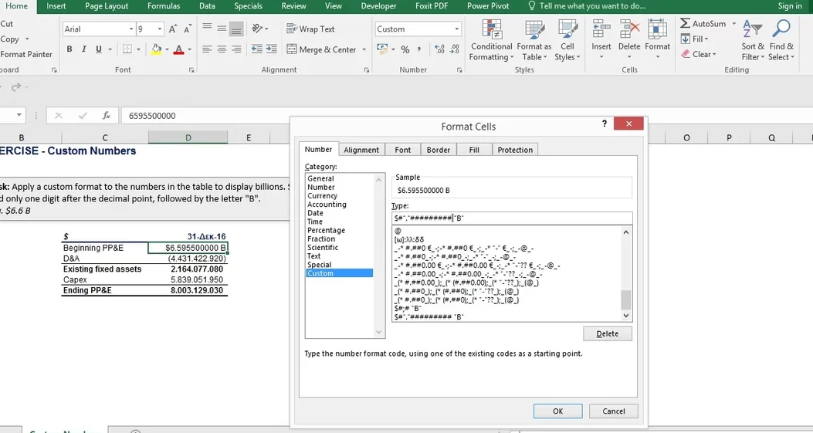Toggle Italic formatting
The height and width of the screenshot is (433, 813).
pyautogui.click(x=84, y=49)
